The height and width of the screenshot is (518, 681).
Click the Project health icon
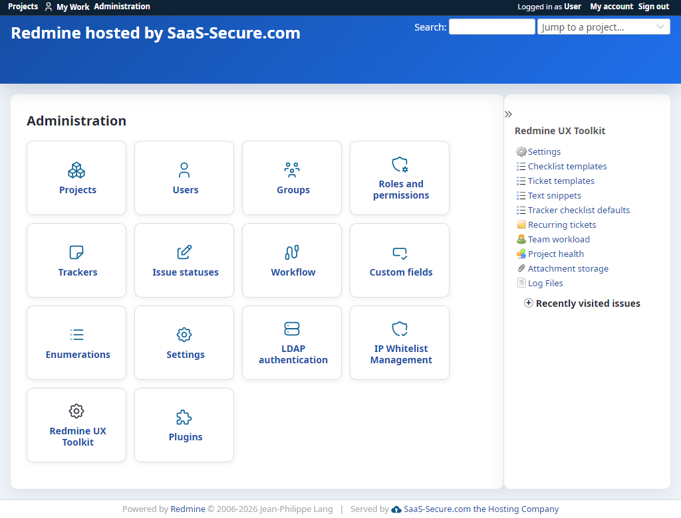pyautogui.click(x=521, y=254)
